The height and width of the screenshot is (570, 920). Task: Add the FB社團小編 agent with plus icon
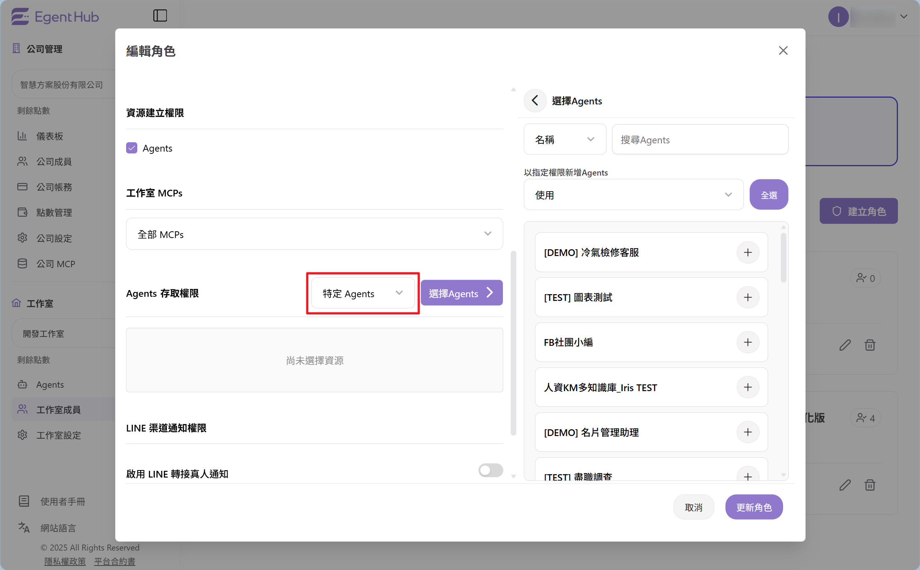tap(748, 342)
